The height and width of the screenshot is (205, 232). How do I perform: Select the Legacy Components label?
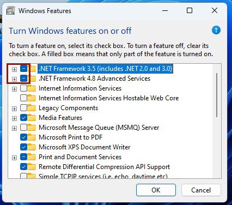69,108
